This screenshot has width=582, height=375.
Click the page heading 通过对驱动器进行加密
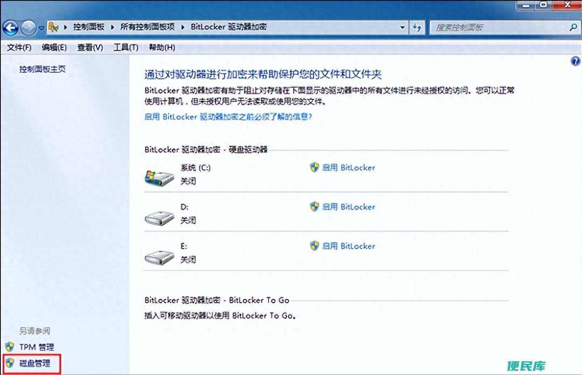pos(263,74)
